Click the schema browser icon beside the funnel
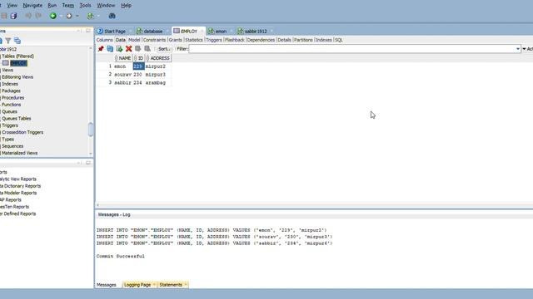533x299 pixels. [17, 41]
